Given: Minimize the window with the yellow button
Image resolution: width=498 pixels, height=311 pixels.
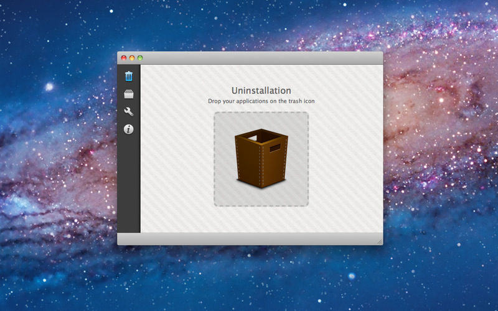Looking at the screenshot, I should (x=132, y=58).
